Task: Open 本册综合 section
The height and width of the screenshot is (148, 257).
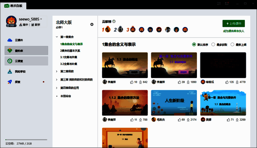Action: (x=66, y=96)
